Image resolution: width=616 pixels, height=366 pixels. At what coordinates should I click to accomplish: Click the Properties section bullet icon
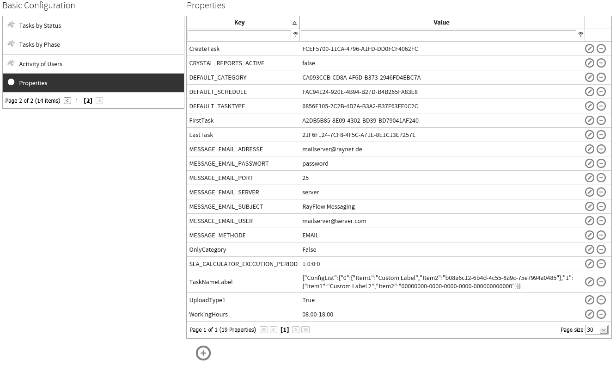(x=11, y=83)
